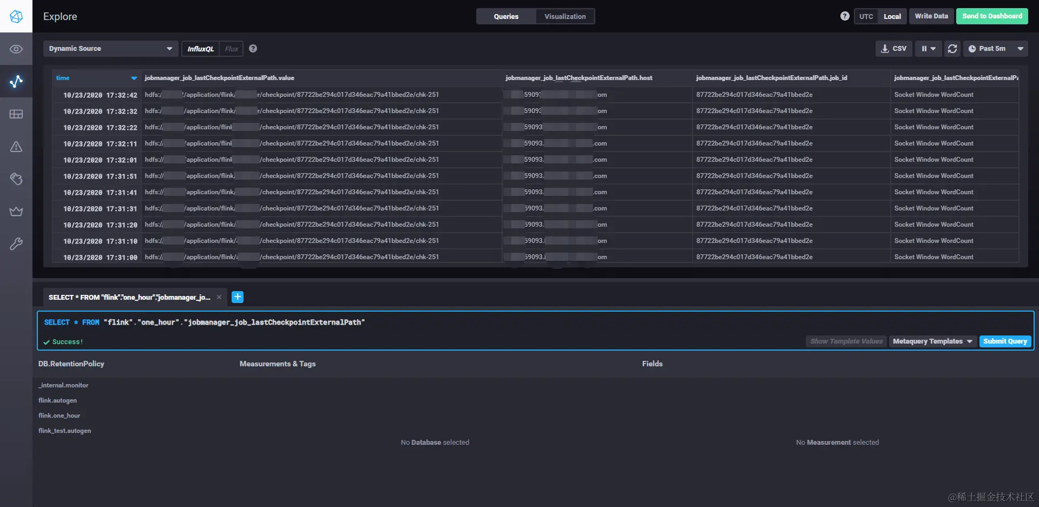This screenshot has height=507, width=1039.
Task: Click the Submit Query button
Action: tap(1005, 341)
